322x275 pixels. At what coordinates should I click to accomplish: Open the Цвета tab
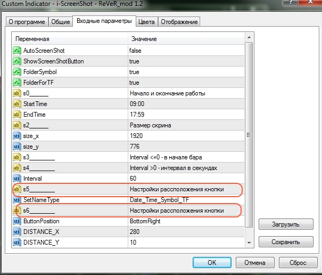click(x=146, y=22)
